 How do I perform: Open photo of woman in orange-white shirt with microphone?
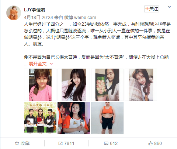pyautogui.click(x=74, y=118)
